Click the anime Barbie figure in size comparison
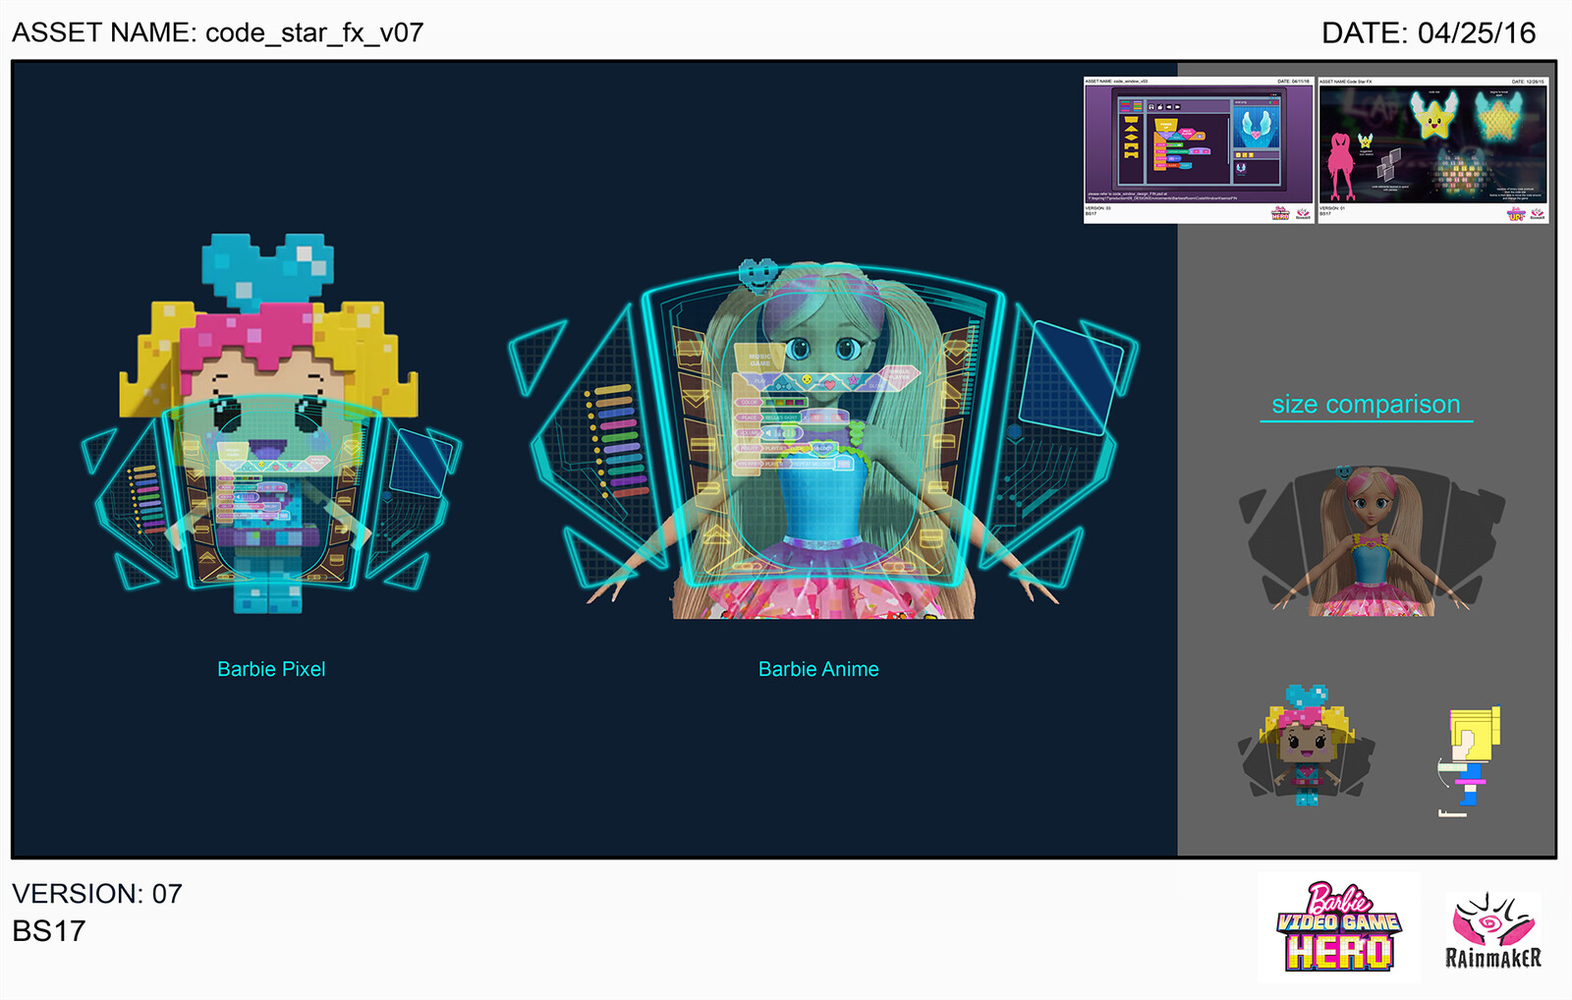 click(1372, 541)
